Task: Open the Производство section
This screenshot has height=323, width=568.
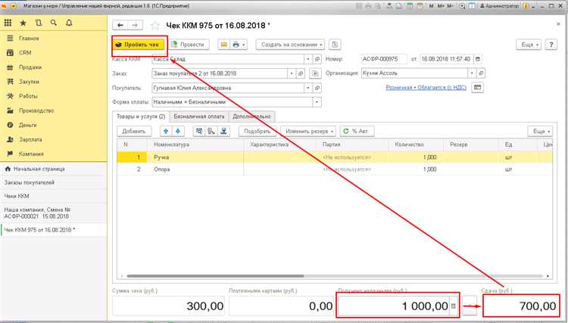Action: click(54, 110)
